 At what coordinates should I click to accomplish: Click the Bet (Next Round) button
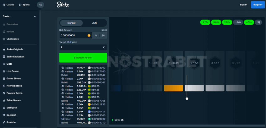pyautogui.click(x=83, y=58)
